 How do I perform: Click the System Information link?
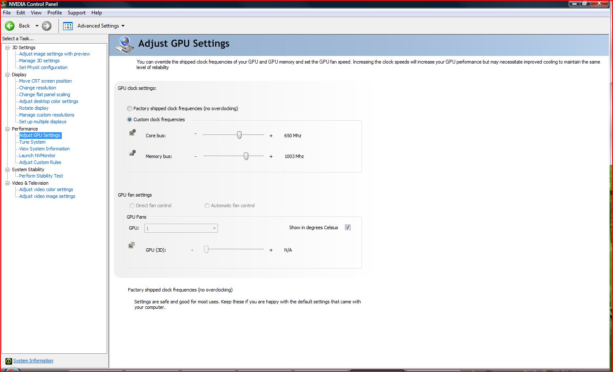click(33, 361)
